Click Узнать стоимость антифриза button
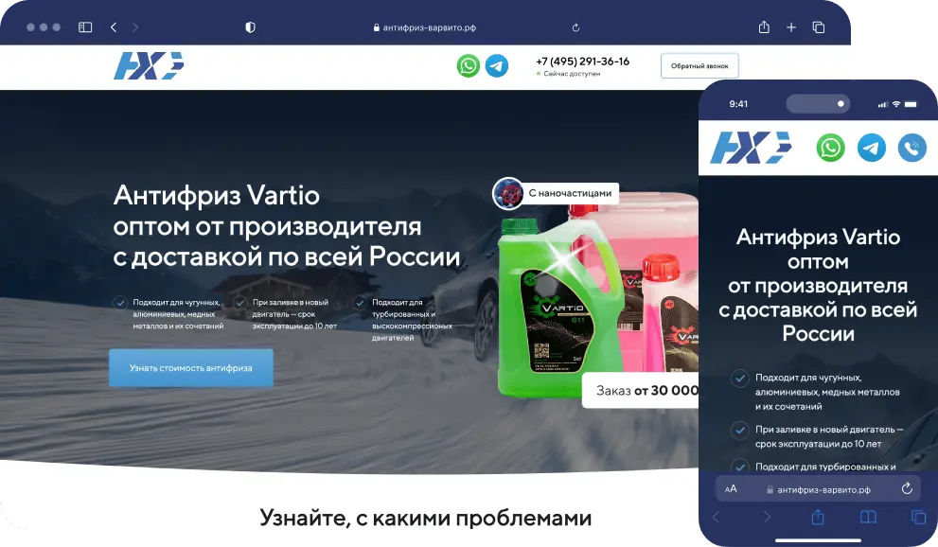Screen dimensions: 938x547 [x=191, y=367]
